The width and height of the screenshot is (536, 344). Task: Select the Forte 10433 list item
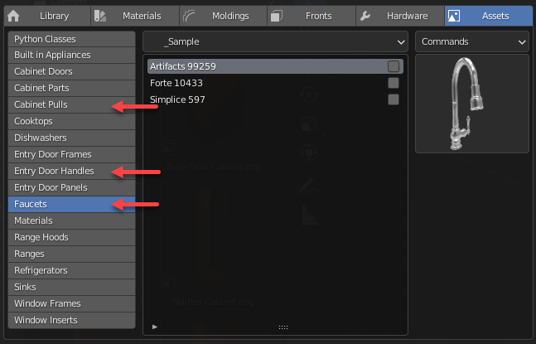(x=176, y=83)
